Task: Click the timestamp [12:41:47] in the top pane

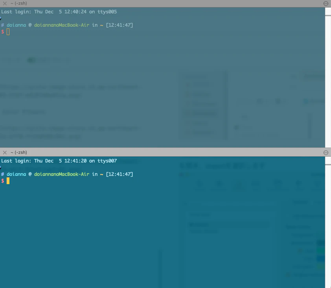Action: tap(120, 25)
